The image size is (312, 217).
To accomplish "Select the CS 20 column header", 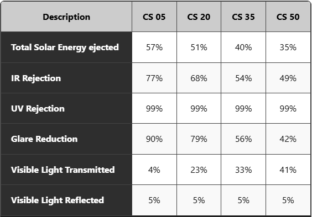I will point(199,17).
